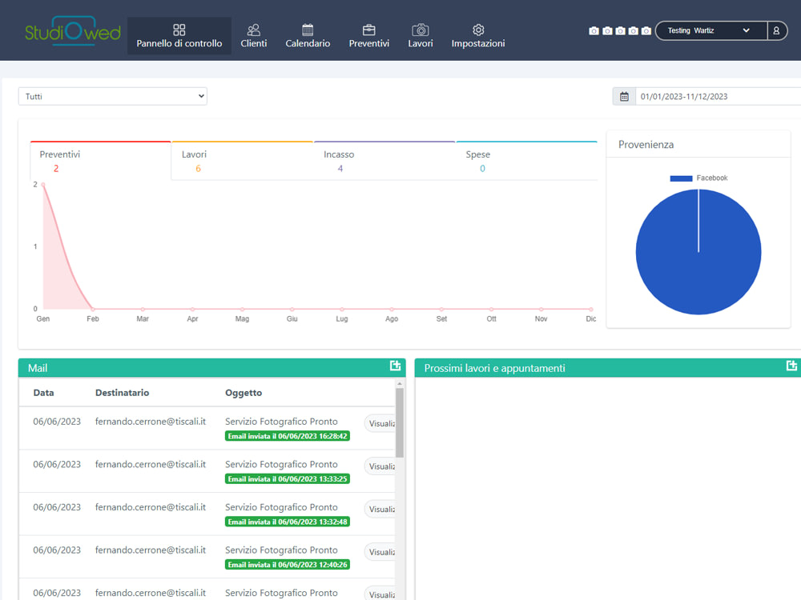
Task: Open the Lavori camera icon
Action: point(420,30)
